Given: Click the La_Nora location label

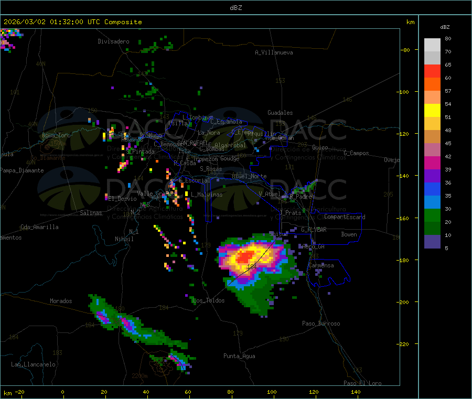Looking at the screenshot, I should coord(209,133).
